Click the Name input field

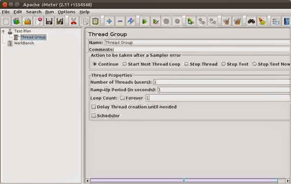click(197, 43)
